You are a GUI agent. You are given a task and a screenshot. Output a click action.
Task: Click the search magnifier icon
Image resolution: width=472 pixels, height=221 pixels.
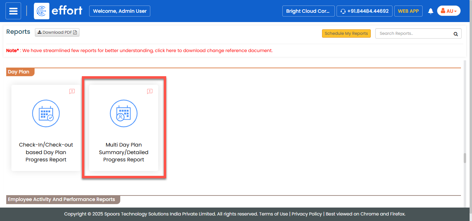pos(456,34)
